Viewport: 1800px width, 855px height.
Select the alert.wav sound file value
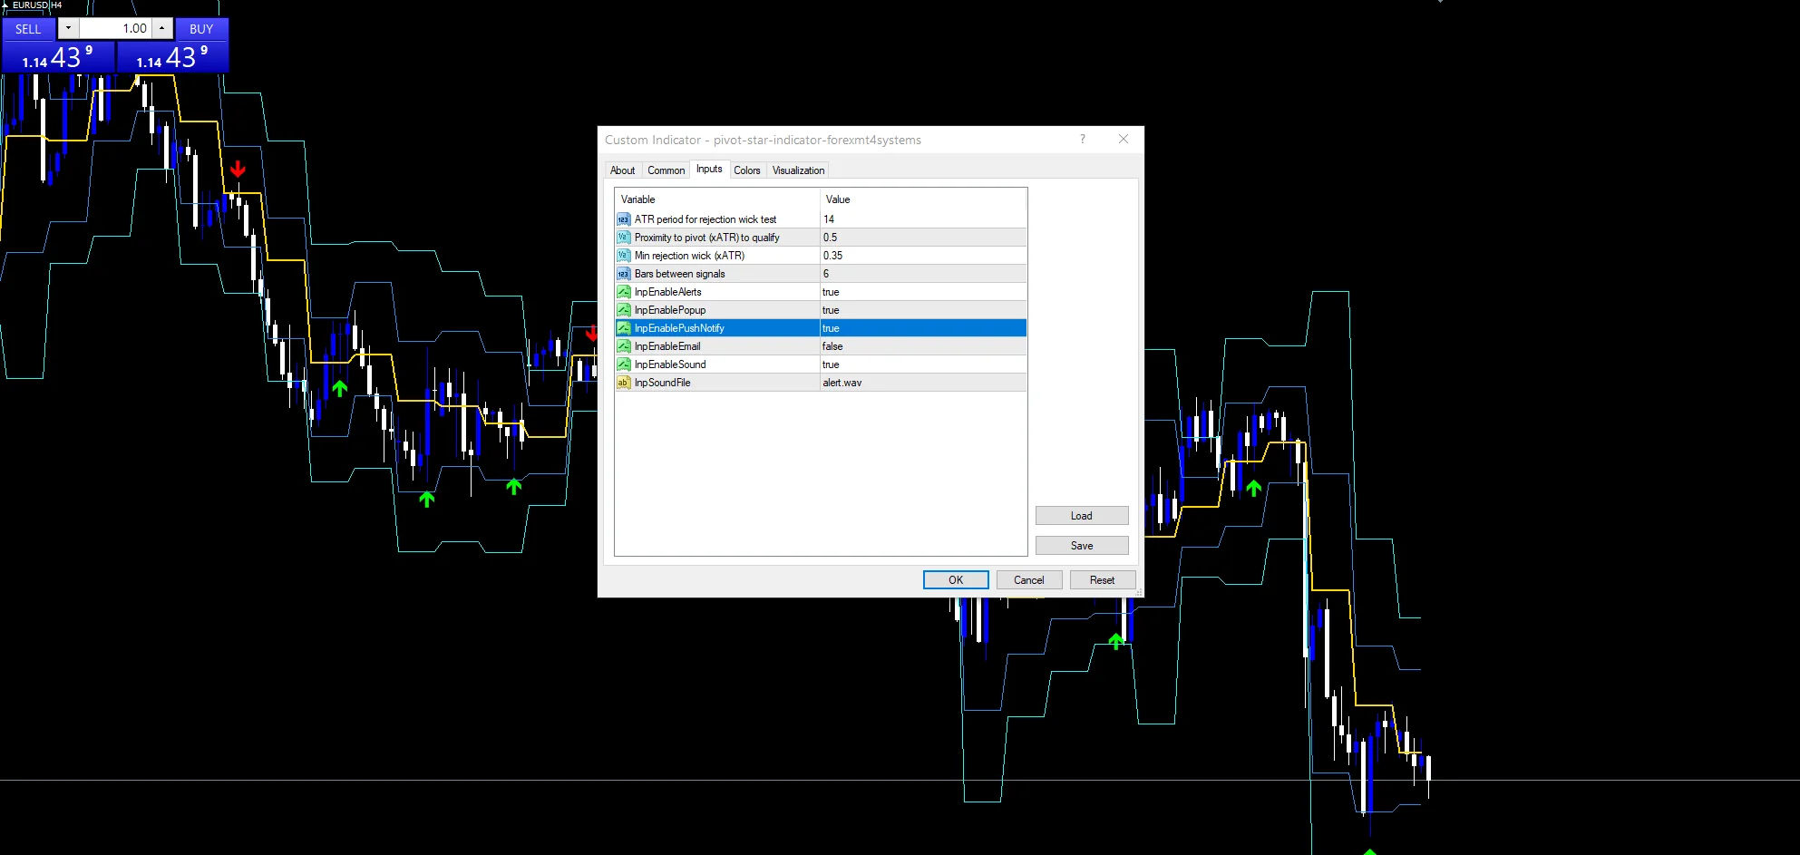923,383
